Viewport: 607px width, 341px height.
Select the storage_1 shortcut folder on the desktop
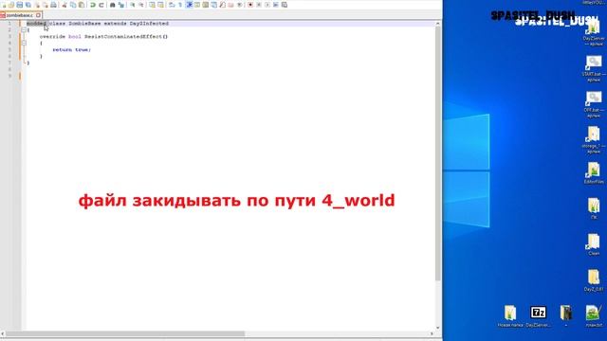click(x=594, y=140)
